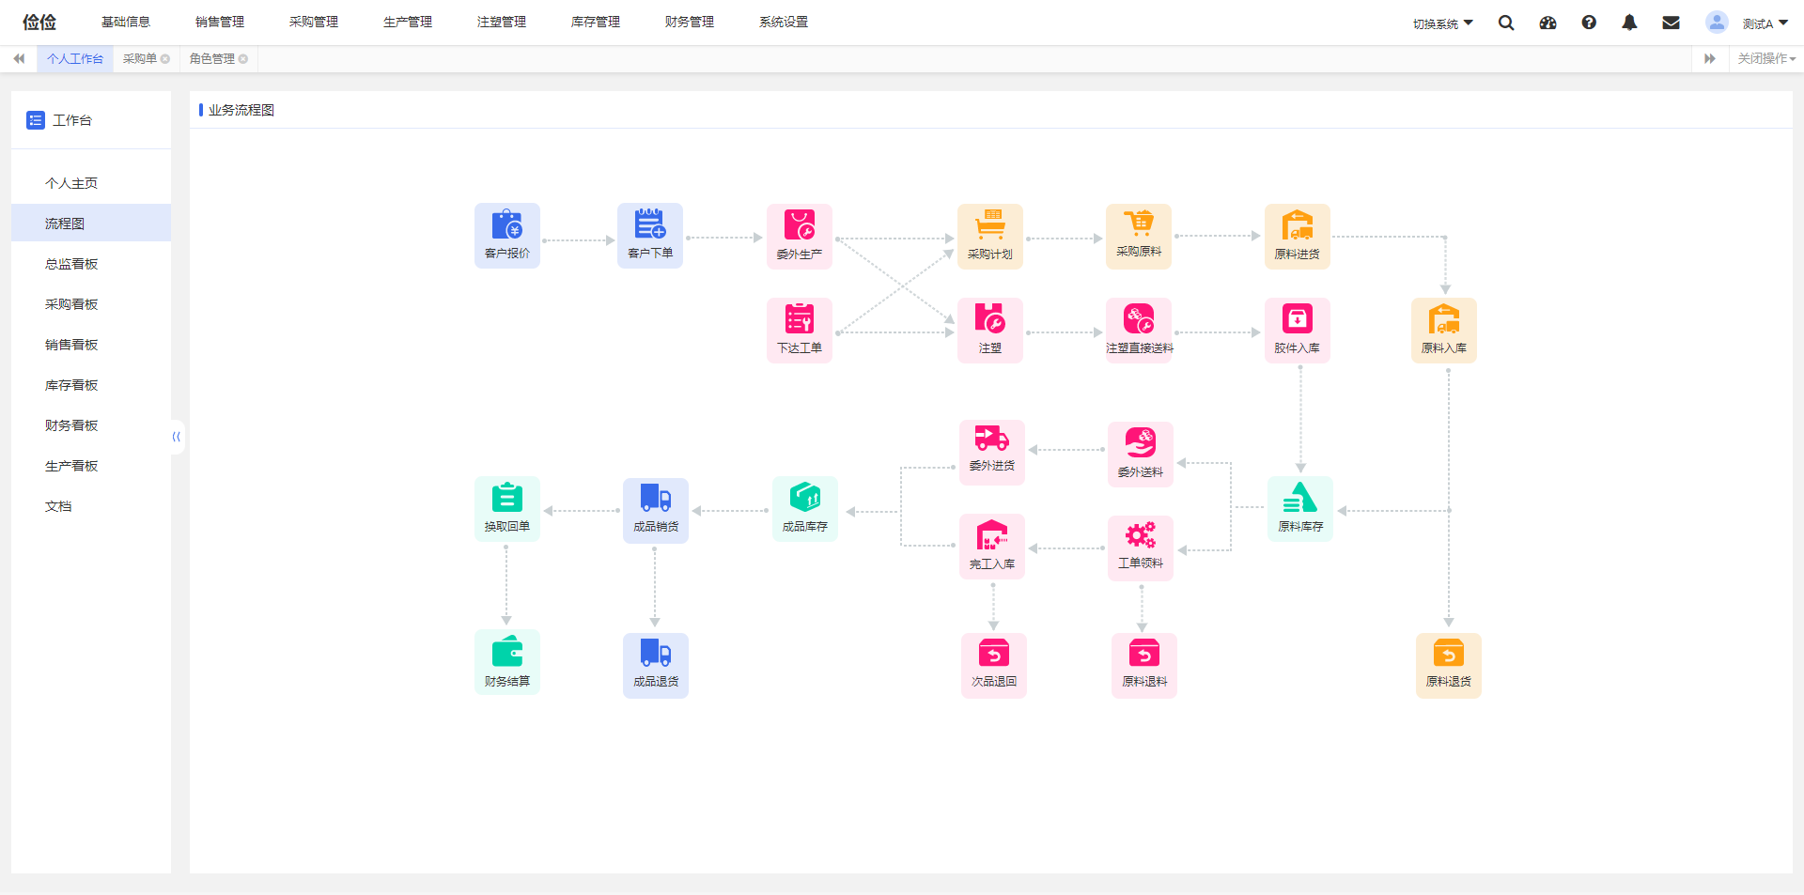Open the 委外生产 flow icon
This screenshot has width=1804, height=895.
(x=800, y=237)
